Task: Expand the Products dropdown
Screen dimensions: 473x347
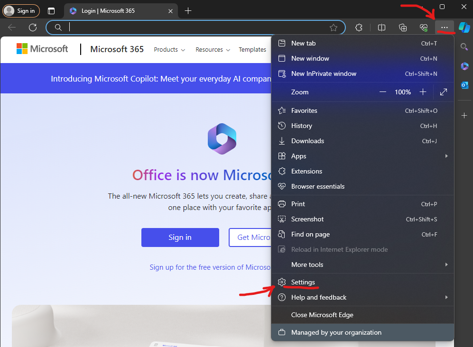Action: tap(169, 50)
